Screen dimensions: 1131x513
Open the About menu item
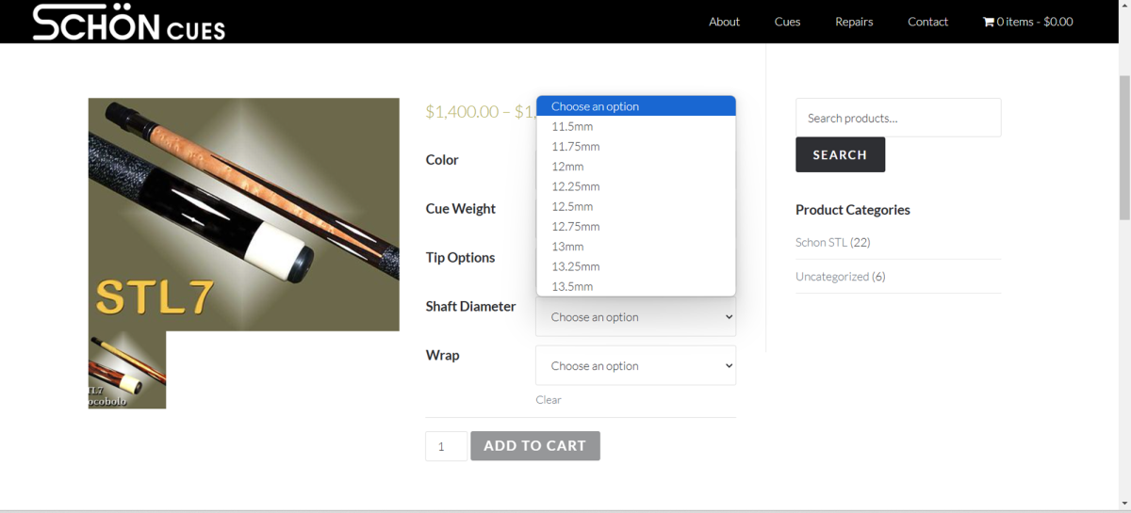click(x=724, y=22)
